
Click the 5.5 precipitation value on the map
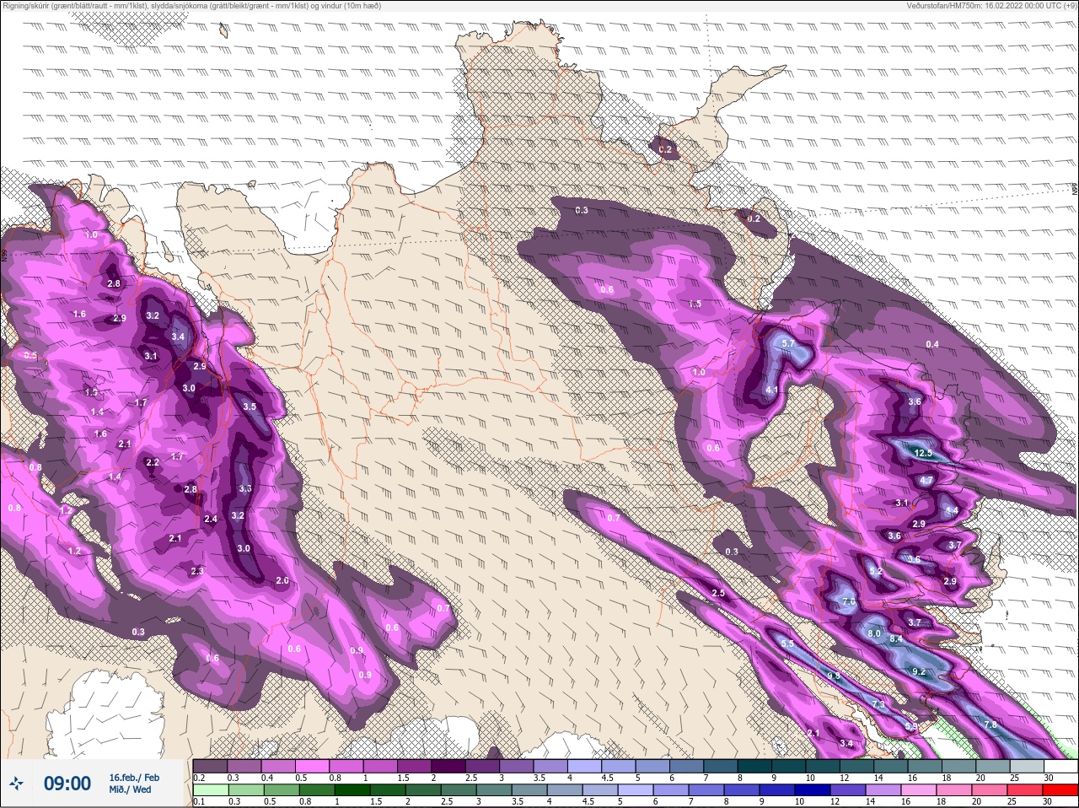tap(787, 644)
